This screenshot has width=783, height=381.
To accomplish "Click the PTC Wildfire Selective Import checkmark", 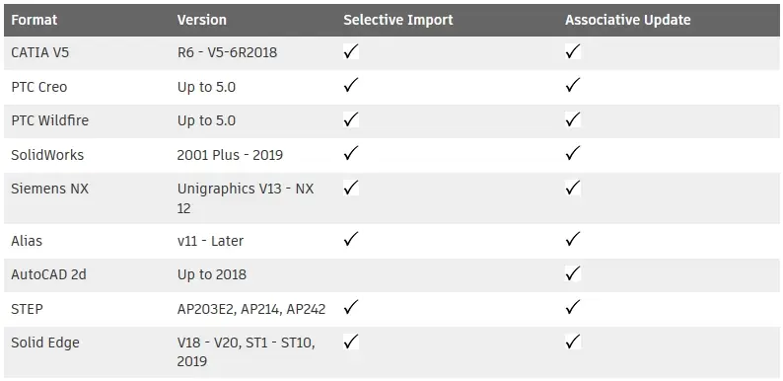I will [x=351, y=119].
